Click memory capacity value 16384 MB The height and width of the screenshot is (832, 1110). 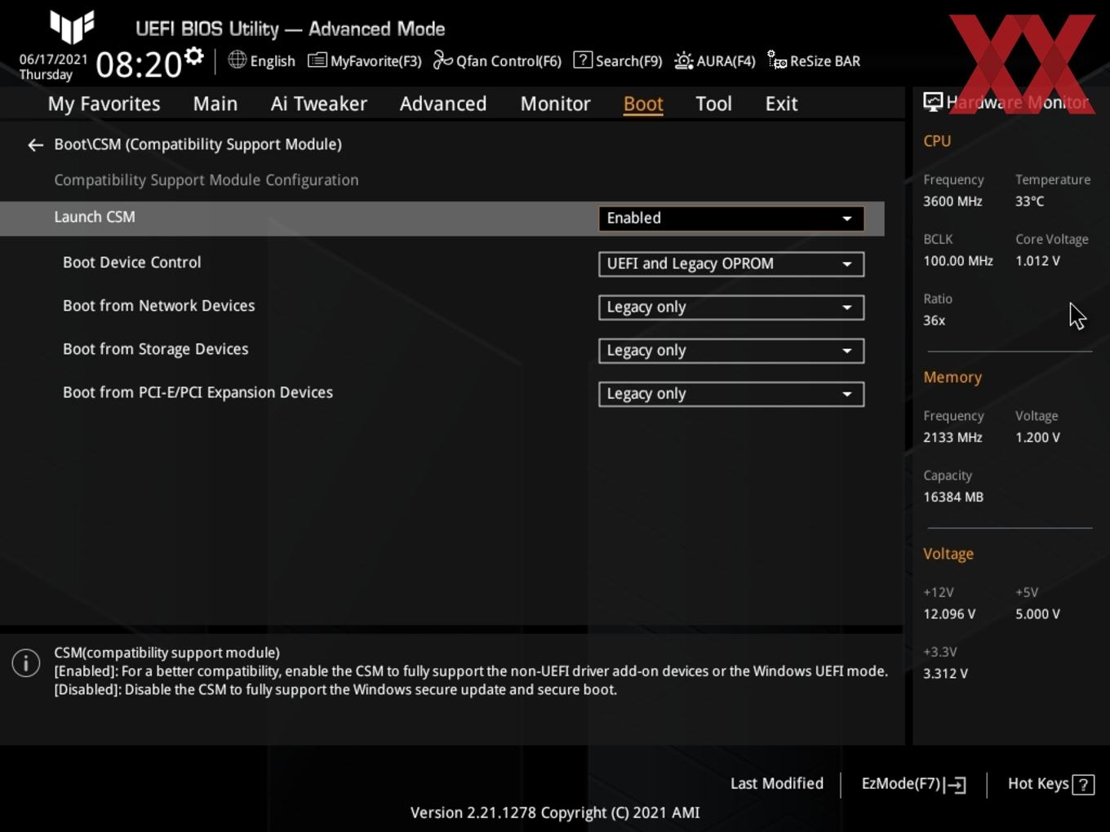click(953, 497)
